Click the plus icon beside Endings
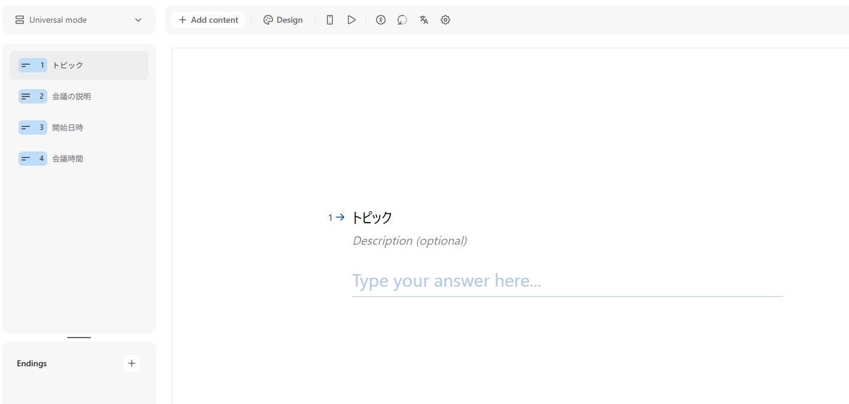Screen dimensions: 849x404 132,363
